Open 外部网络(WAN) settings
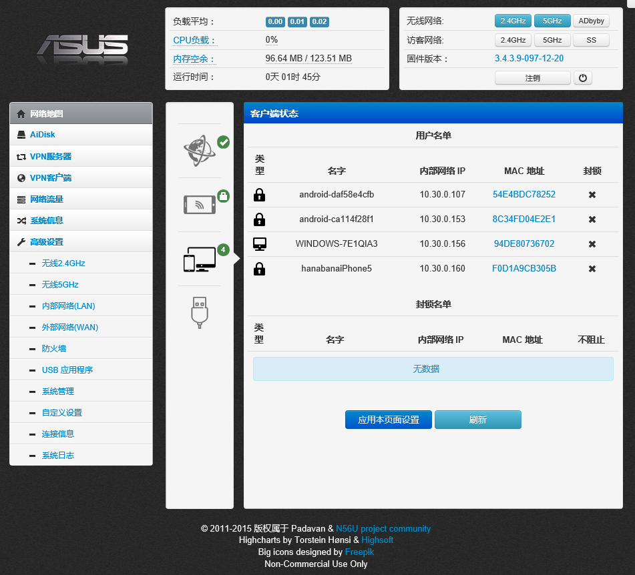The image size is (635, 575). (81, 328)
